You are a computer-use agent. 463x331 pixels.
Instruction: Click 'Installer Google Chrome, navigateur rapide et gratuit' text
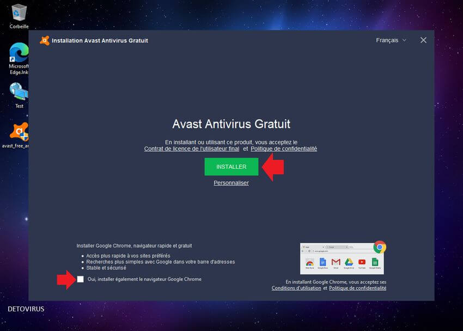coord(134,246)
